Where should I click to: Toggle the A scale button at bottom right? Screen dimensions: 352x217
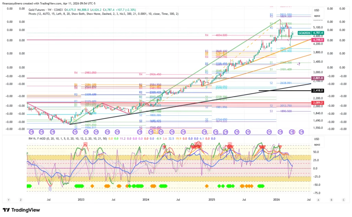pyautogui.click(x=319, y=199)
